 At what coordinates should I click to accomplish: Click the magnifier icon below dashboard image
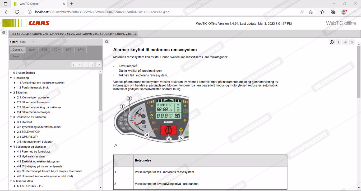pyautogui.click(x=115, y=145)
